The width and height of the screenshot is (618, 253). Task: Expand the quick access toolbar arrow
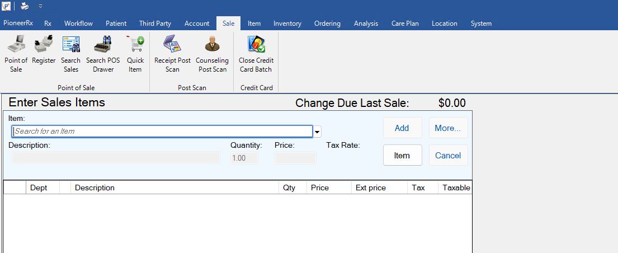pyautogui.click(x=41, y=6)
